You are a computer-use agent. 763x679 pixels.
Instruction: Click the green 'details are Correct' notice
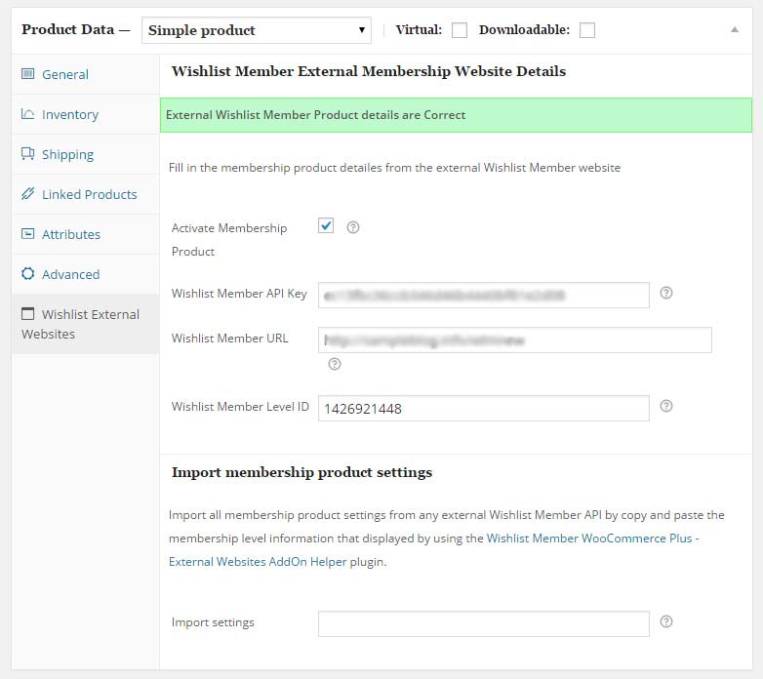pos(456,115)
